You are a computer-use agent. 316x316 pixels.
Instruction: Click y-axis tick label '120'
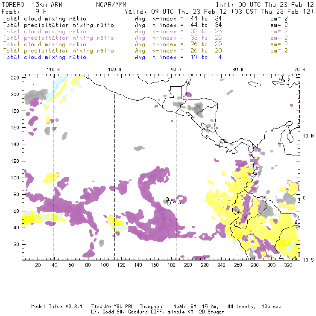[15, 161]
